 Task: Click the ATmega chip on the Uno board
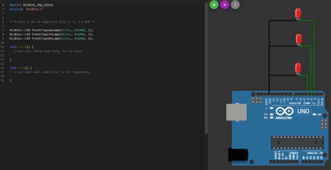[x=297, y=143]
